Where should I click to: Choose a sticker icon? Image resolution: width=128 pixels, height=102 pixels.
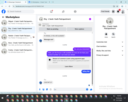click(x=47, y=90)
